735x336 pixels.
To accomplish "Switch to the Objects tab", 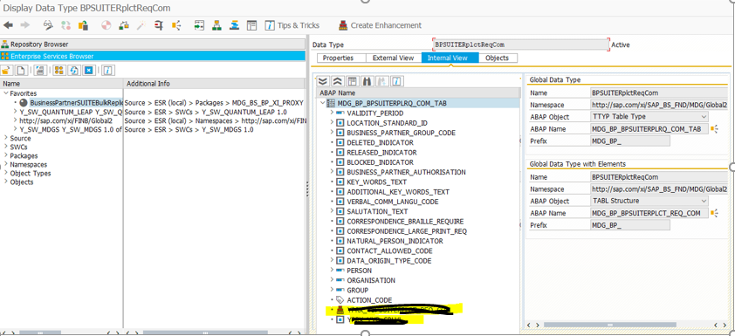I will click(498, 58).
